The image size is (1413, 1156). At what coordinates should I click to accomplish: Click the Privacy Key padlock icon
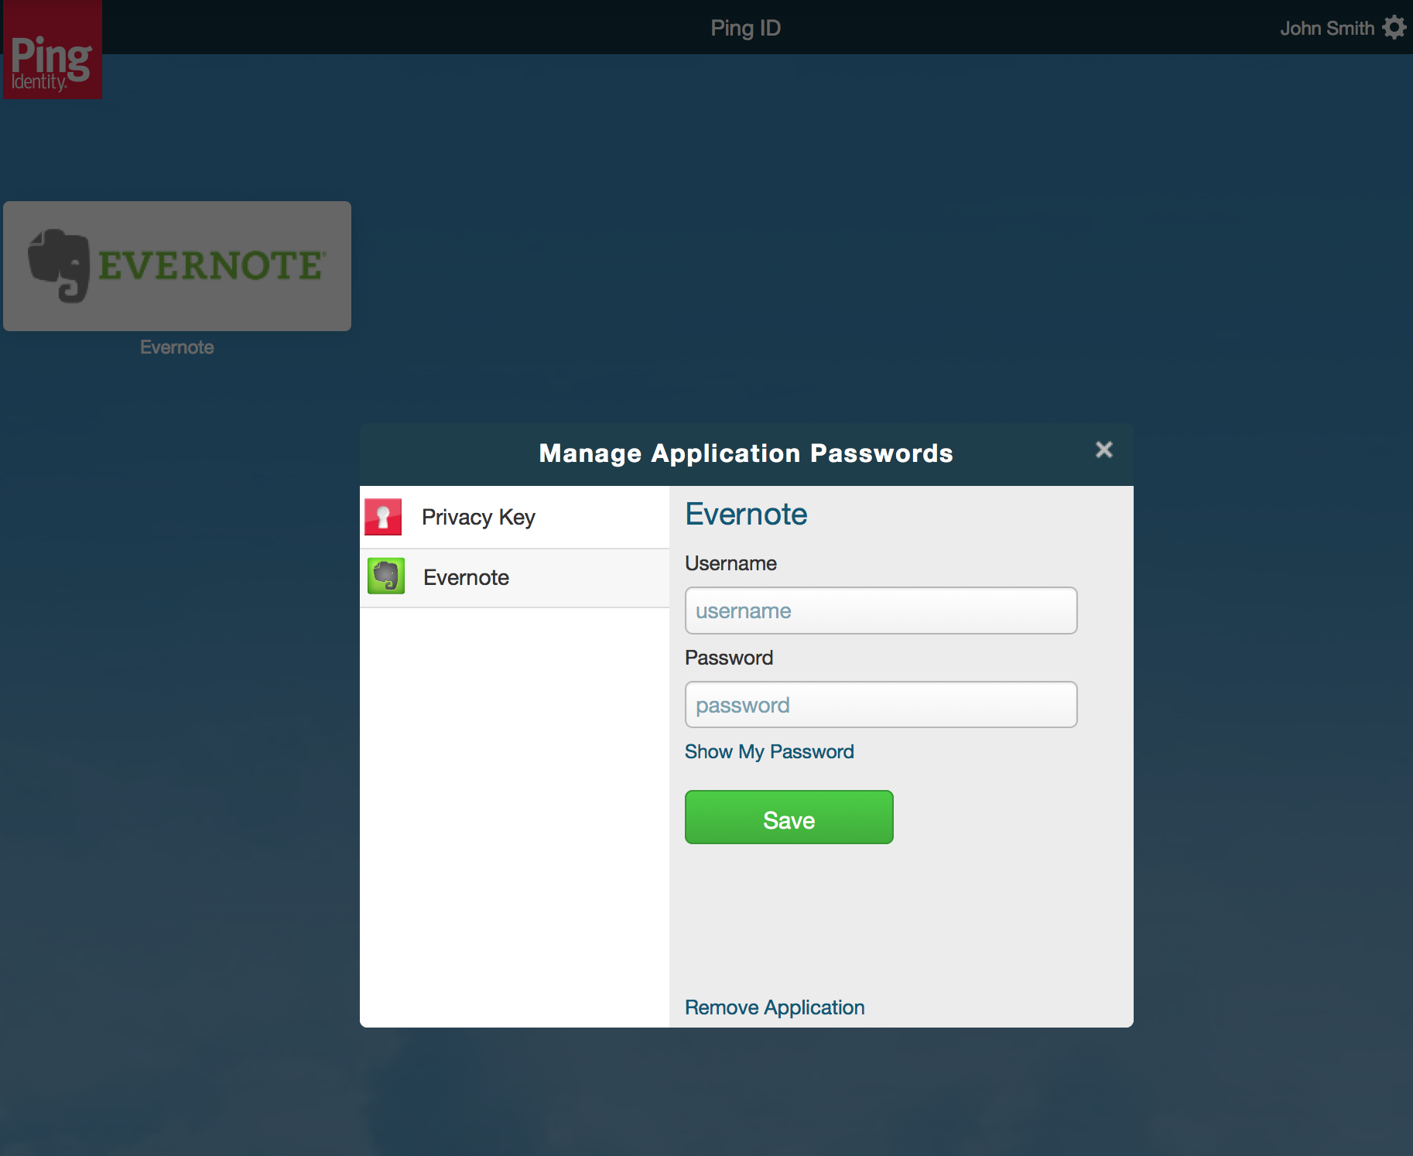(x=382, y=516)
